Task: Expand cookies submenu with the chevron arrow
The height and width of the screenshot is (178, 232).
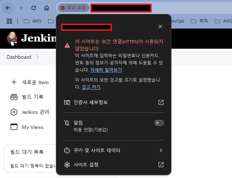Action: (161, 150)
